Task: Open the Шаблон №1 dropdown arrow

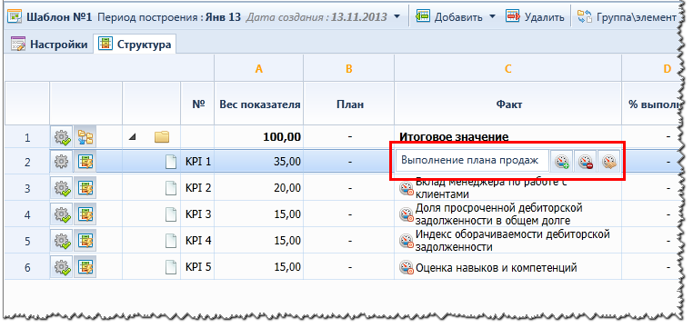Action: click(x=397, y=17)
